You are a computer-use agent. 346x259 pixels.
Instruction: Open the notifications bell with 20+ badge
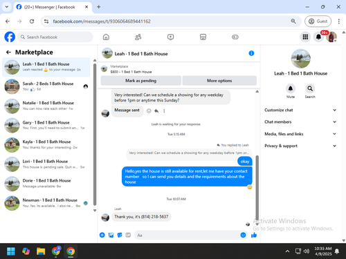pos(318,37)
